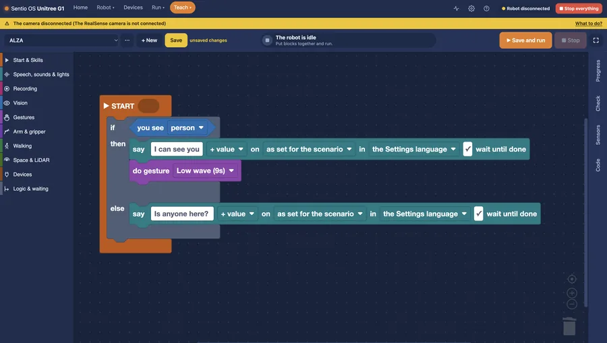The image size is (607, 343).
Task: Click the camera warning triangle icon
Action: 7,24
